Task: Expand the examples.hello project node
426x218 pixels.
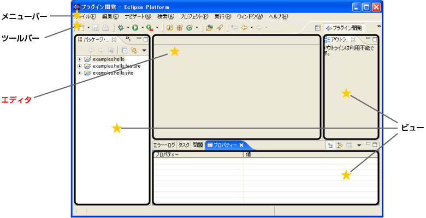Action: point(79,59)
